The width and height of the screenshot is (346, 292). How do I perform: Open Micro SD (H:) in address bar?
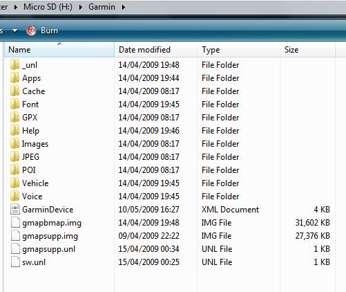tap(48, 7)
